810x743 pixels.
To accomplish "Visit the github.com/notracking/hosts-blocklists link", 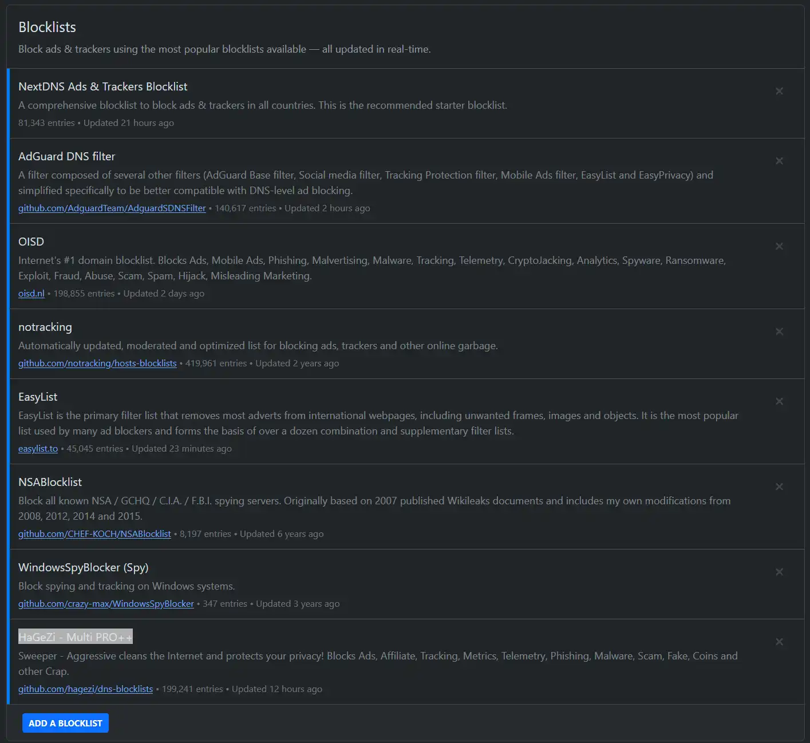I will (97, 363).
